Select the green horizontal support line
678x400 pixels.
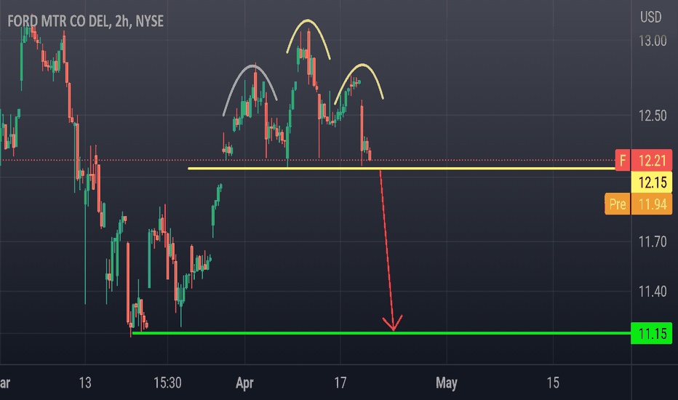click(381, 333)
